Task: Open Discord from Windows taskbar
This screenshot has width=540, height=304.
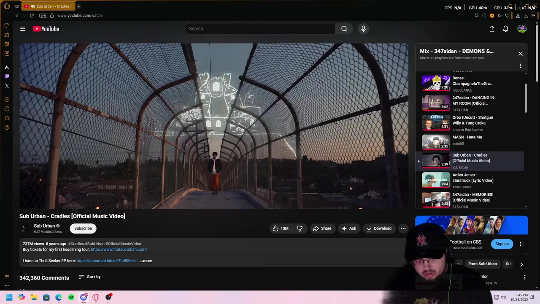Action: [84, 297]
